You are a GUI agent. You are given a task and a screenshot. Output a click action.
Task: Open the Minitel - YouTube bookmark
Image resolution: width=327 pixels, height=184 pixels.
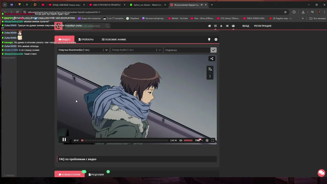[178, 18]
